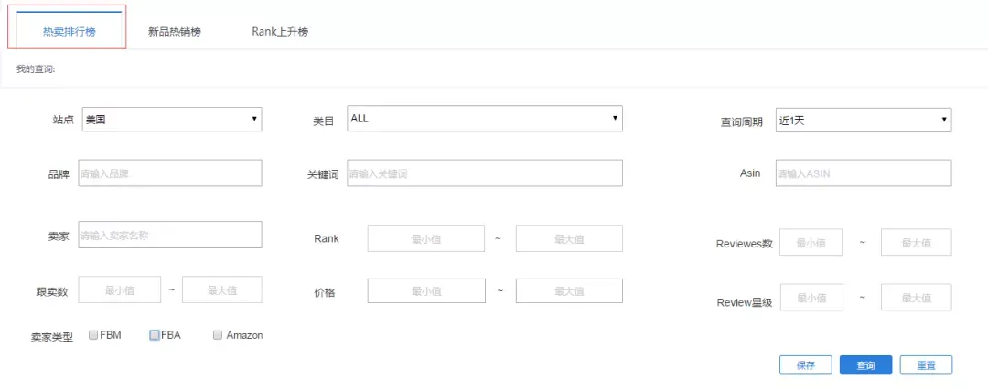The height and width of the screenshot is (389, 988).
Task: Select the Rank上升榜 tab
Action: (x=280, y=31)
